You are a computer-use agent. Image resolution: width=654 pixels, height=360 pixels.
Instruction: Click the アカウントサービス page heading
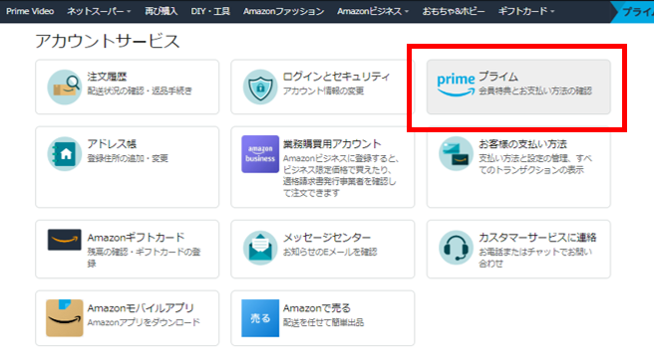[108, 41]
